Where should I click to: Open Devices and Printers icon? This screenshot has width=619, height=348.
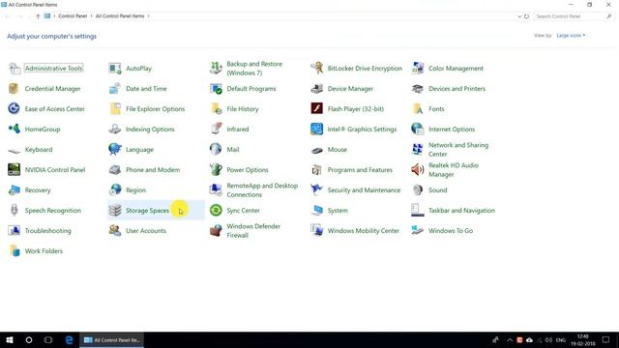418,88
